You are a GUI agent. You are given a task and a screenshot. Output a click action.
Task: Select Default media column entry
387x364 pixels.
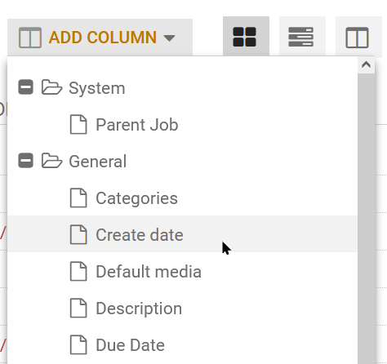pos(182,271)
